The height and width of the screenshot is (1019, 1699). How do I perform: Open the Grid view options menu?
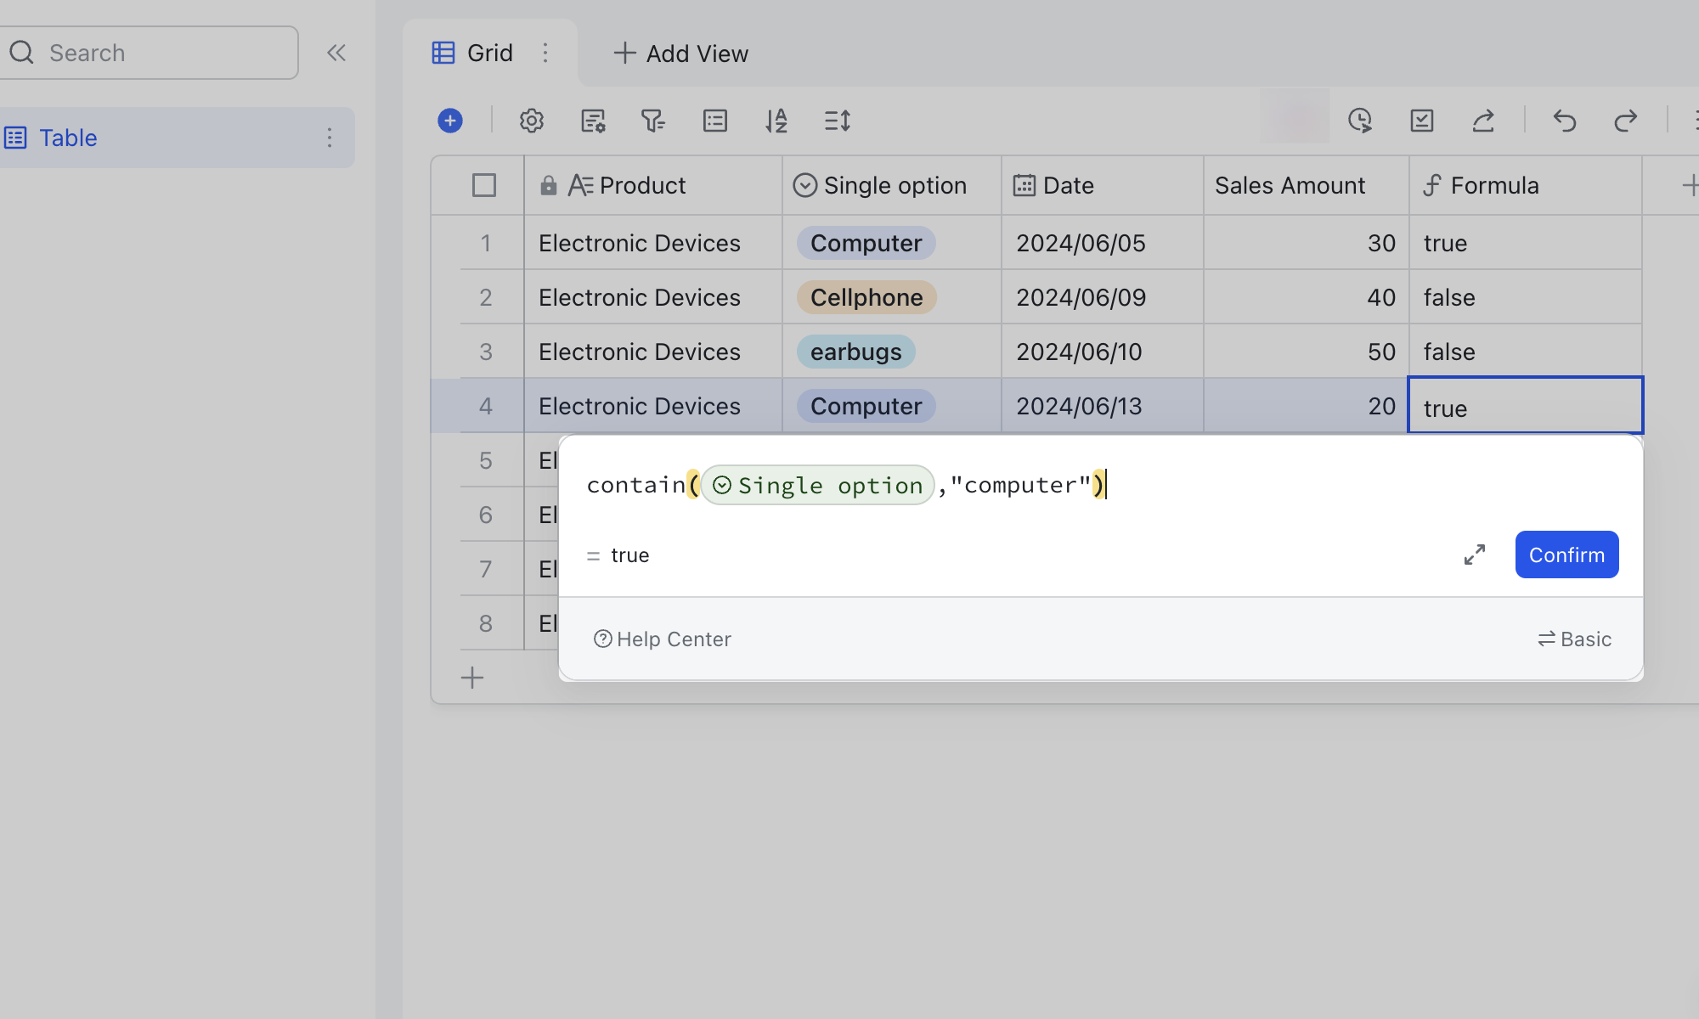546,53
